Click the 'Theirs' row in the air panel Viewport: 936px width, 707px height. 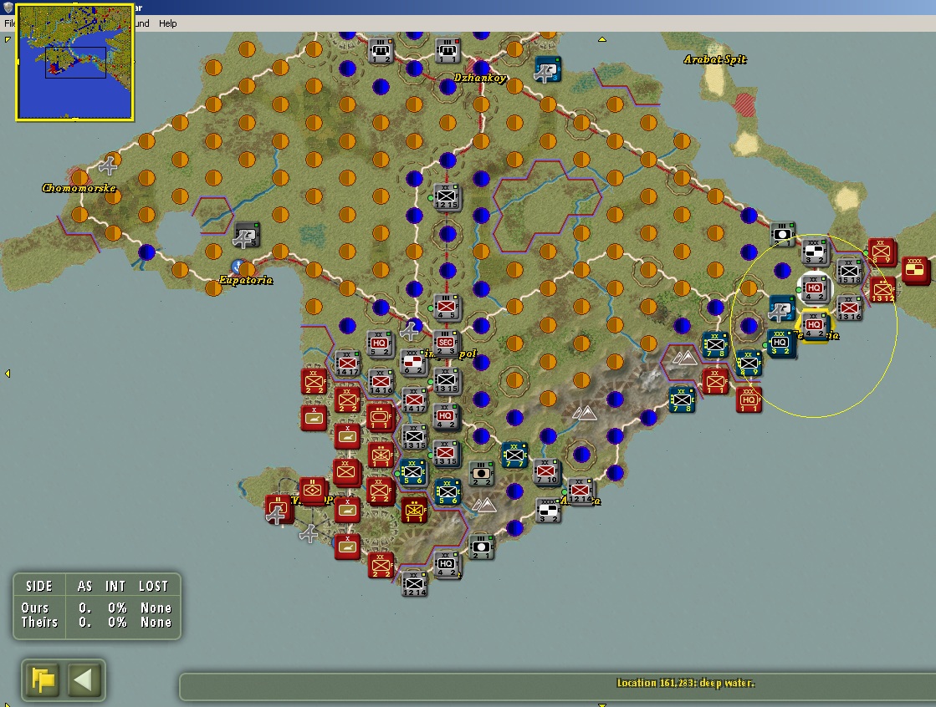97,623
